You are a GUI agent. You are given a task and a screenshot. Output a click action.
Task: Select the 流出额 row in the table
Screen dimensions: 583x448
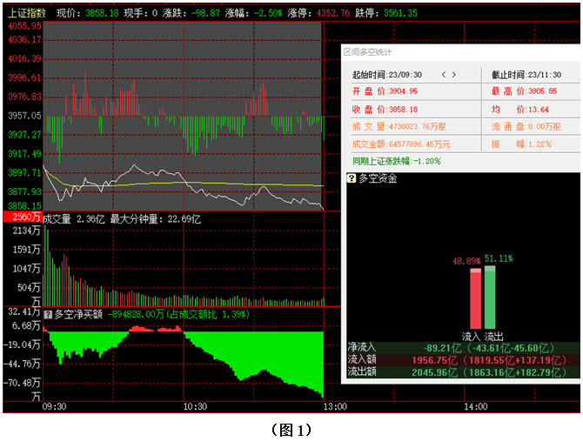pos(462,371)
